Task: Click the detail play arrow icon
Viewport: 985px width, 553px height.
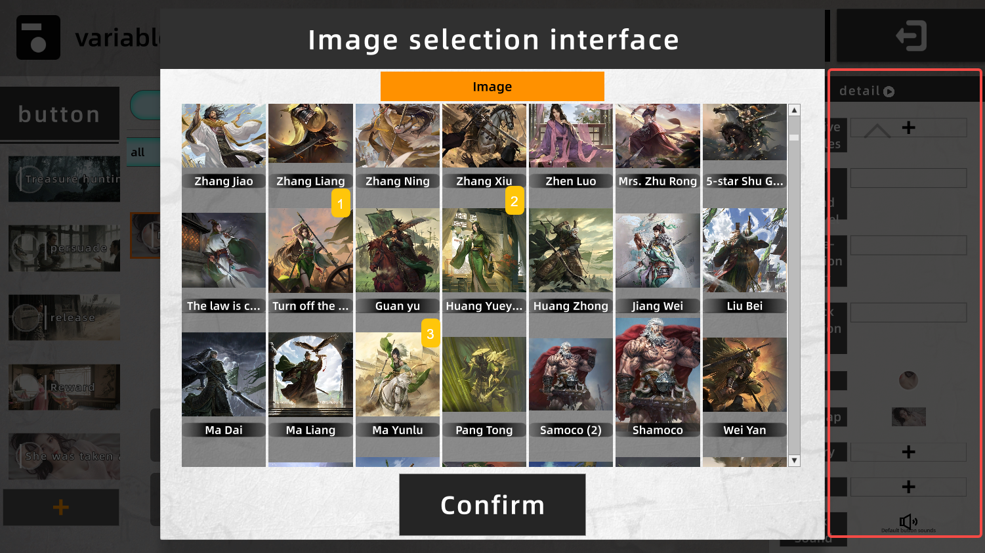Action: [x=889, y=91]
